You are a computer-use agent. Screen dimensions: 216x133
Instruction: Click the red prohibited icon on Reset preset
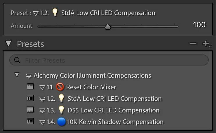click(60, 87)
